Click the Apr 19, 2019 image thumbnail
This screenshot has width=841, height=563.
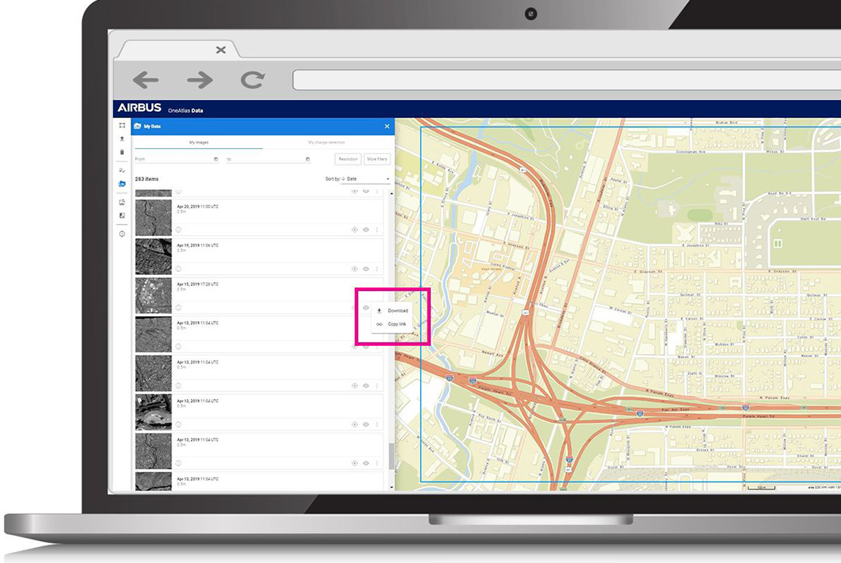click(153, 257)
